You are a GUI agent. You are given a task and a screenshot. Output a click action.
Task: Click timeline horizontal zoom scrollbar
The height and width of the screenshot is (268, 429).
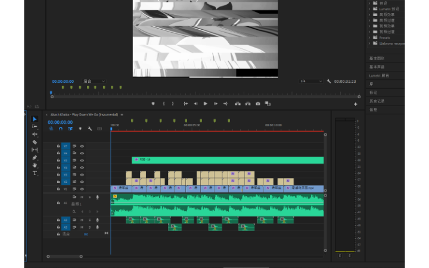pos(64,257)
